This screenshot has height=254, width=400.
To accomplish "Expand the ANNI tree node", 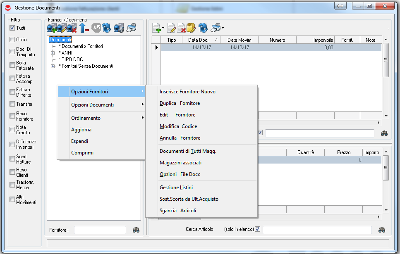I will coord(53,53).
